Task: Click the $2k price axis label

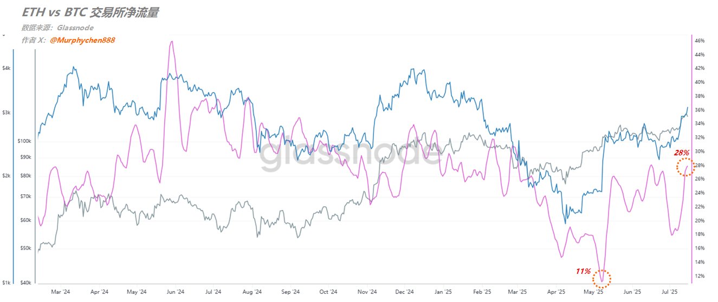Action: pyautogui.click(x=6, y=176)
